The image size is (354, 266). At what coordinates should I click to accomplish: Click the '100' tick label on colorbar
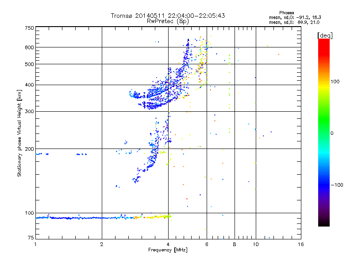pos(335,82)
